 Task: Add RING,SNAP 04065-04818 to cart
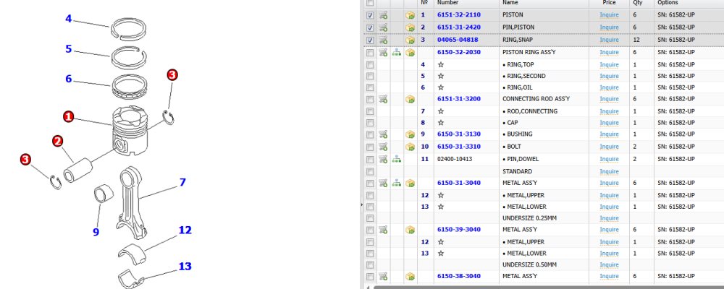[383, 40]
